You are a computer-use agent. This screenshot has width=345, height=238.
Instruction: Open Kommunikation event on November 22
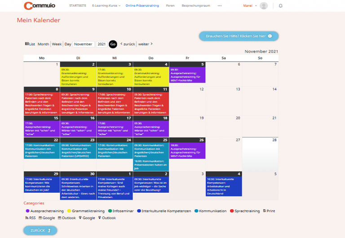click(42, 151)
